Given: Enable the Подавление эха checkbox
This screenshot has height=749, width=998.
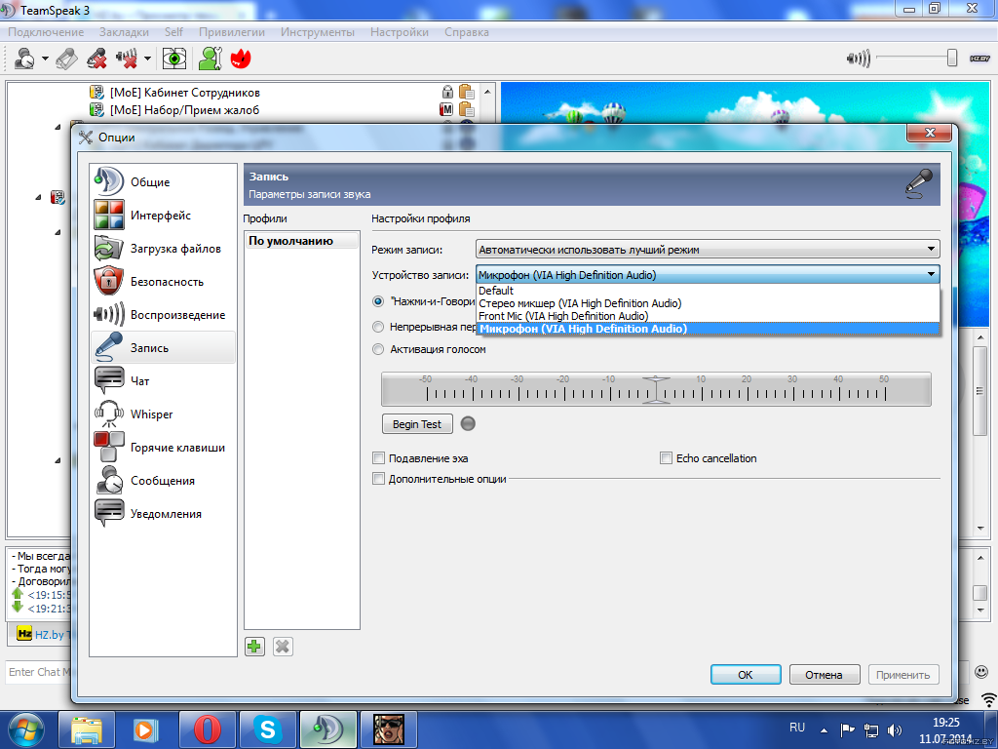Looking at the screenshot, I should pos(379,458).
